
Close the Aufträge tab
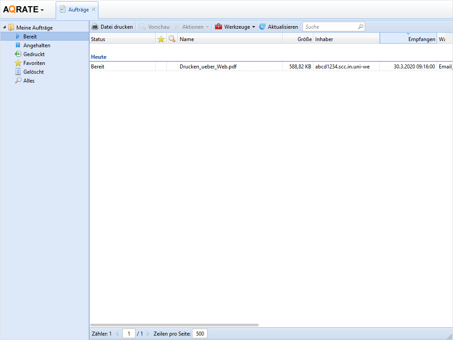point(94,9)
